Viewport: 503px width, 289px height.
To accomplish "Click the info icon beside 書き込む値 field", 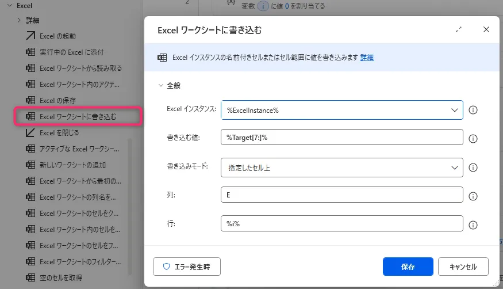I will (474, 139).
